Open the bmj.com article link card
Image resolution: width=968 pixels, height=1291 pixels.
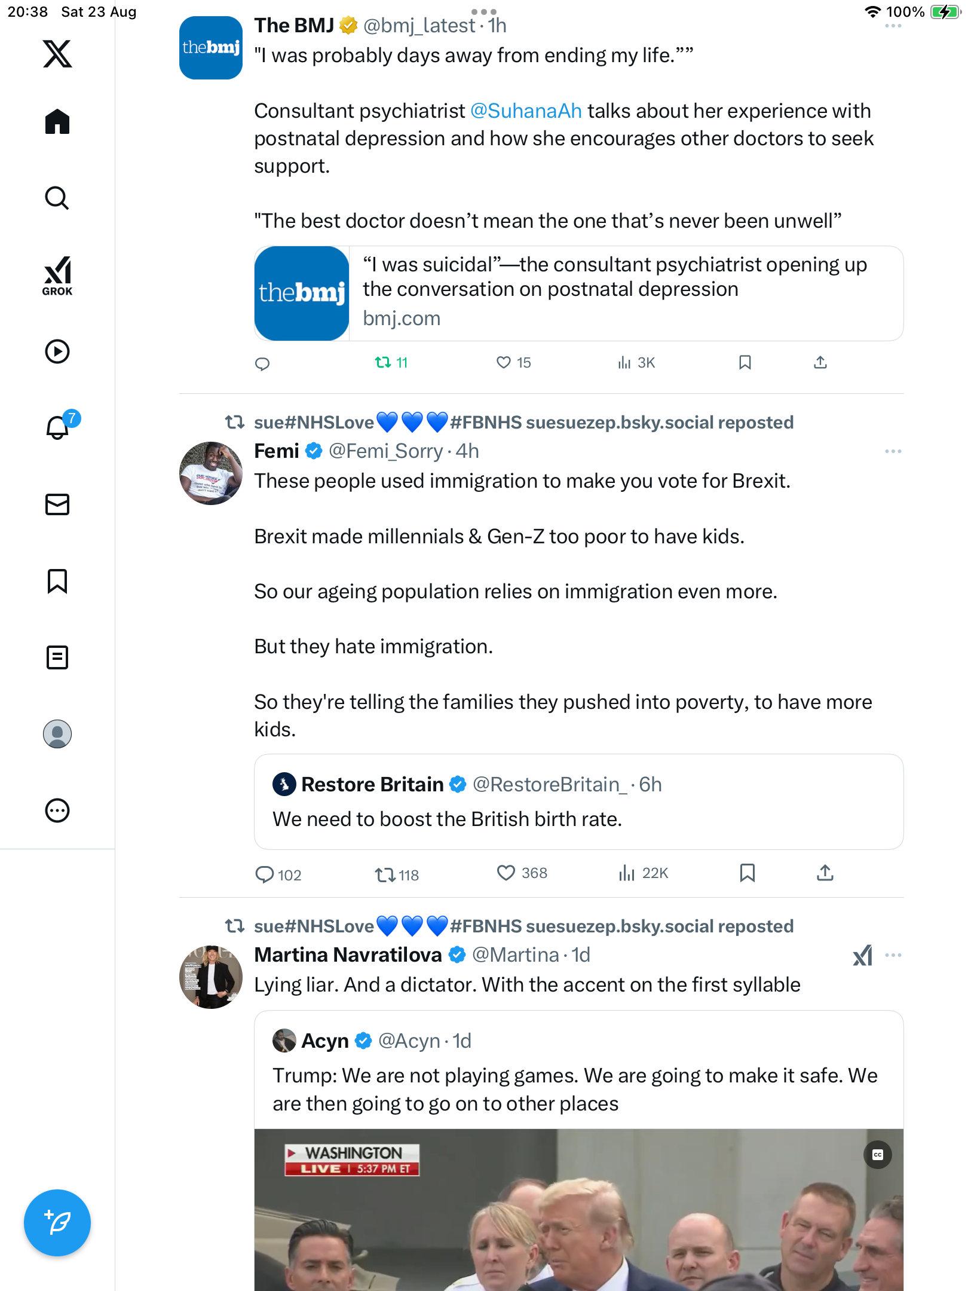coord(578,293)
